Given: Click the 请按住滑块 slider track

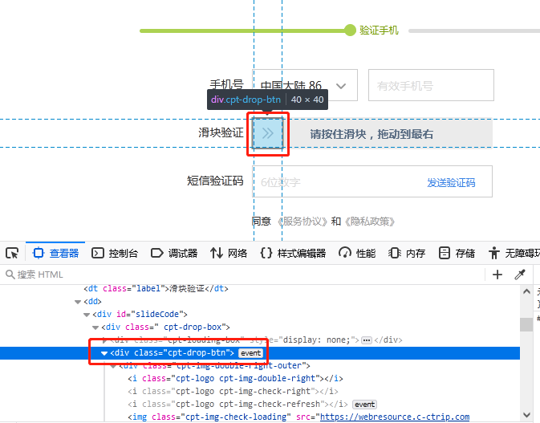Looking at the screenshot, I should (x=372, y=134).
